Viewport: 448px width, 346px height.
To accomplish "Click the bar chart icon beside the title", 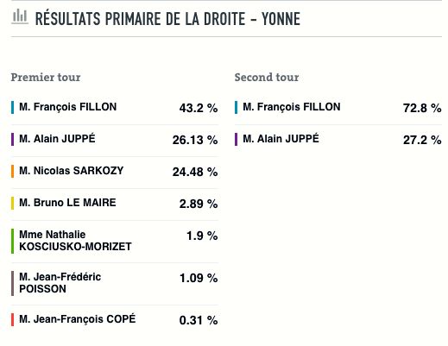I will [20, 16].
